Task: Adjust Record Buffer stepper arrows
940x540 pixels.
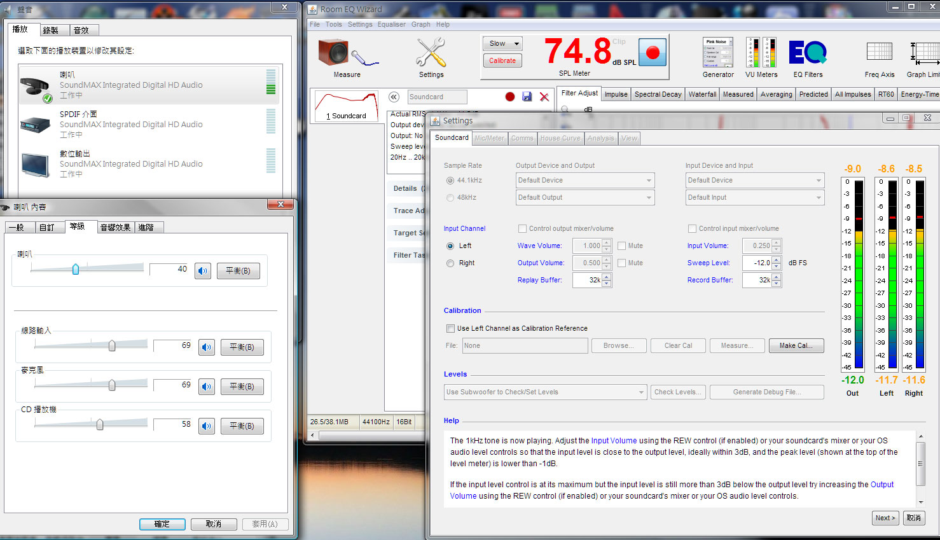Action: tap(777, 280)
